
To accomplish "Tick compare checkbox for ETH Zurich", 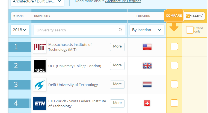I will pyautogui.click(x=174, y=103).
